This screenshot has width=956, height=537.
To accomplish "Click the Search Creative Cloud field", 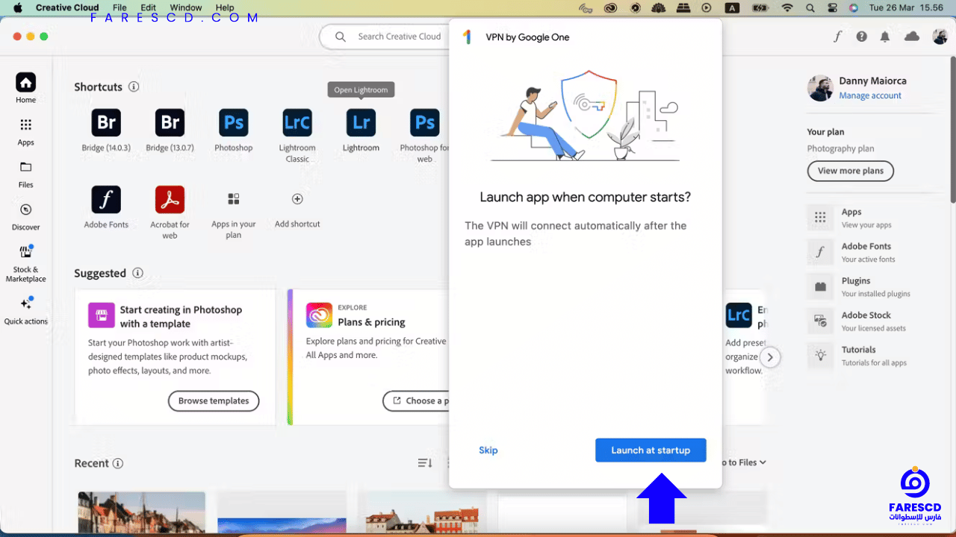I will pyautogui.click(x=385, y=37).
